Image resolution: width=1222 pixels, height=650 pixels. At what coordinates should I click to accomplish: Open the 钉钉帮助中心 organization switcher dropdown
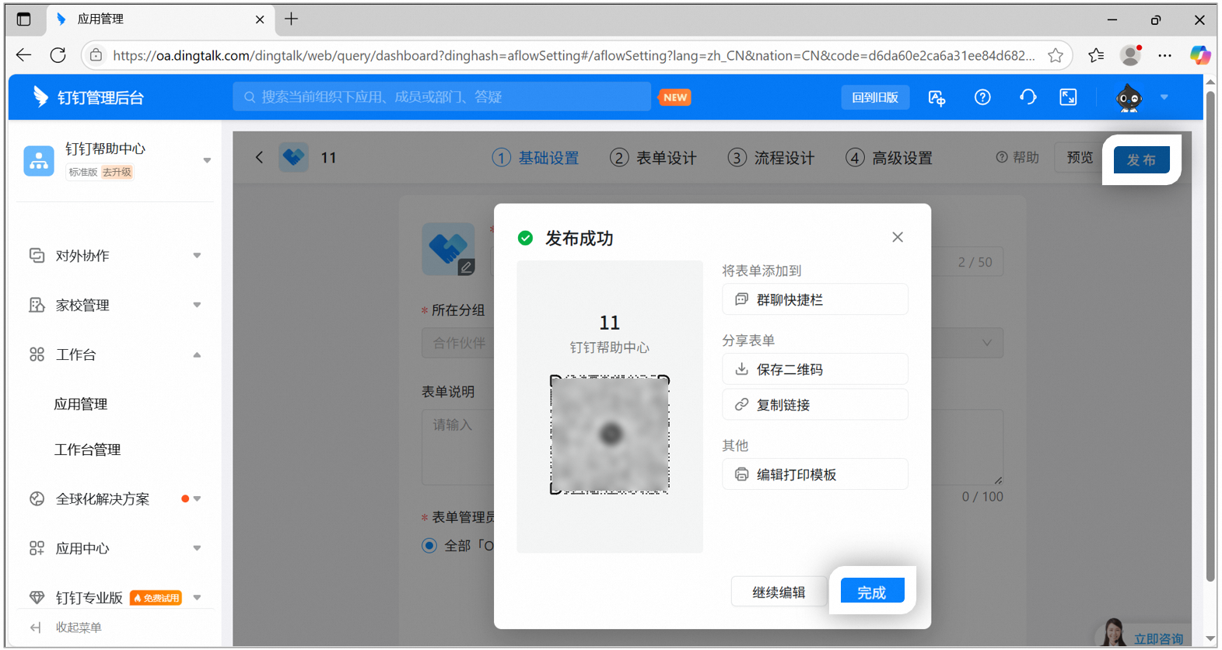point(207,161)
